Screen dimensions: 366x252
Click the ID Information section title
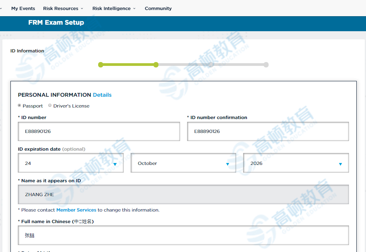(27, 51)
